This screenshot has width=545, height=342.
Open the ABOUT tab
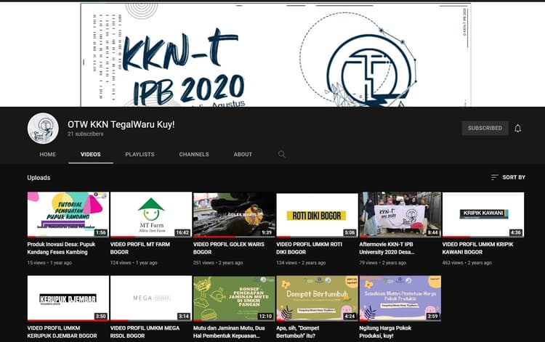pos(243,155)
